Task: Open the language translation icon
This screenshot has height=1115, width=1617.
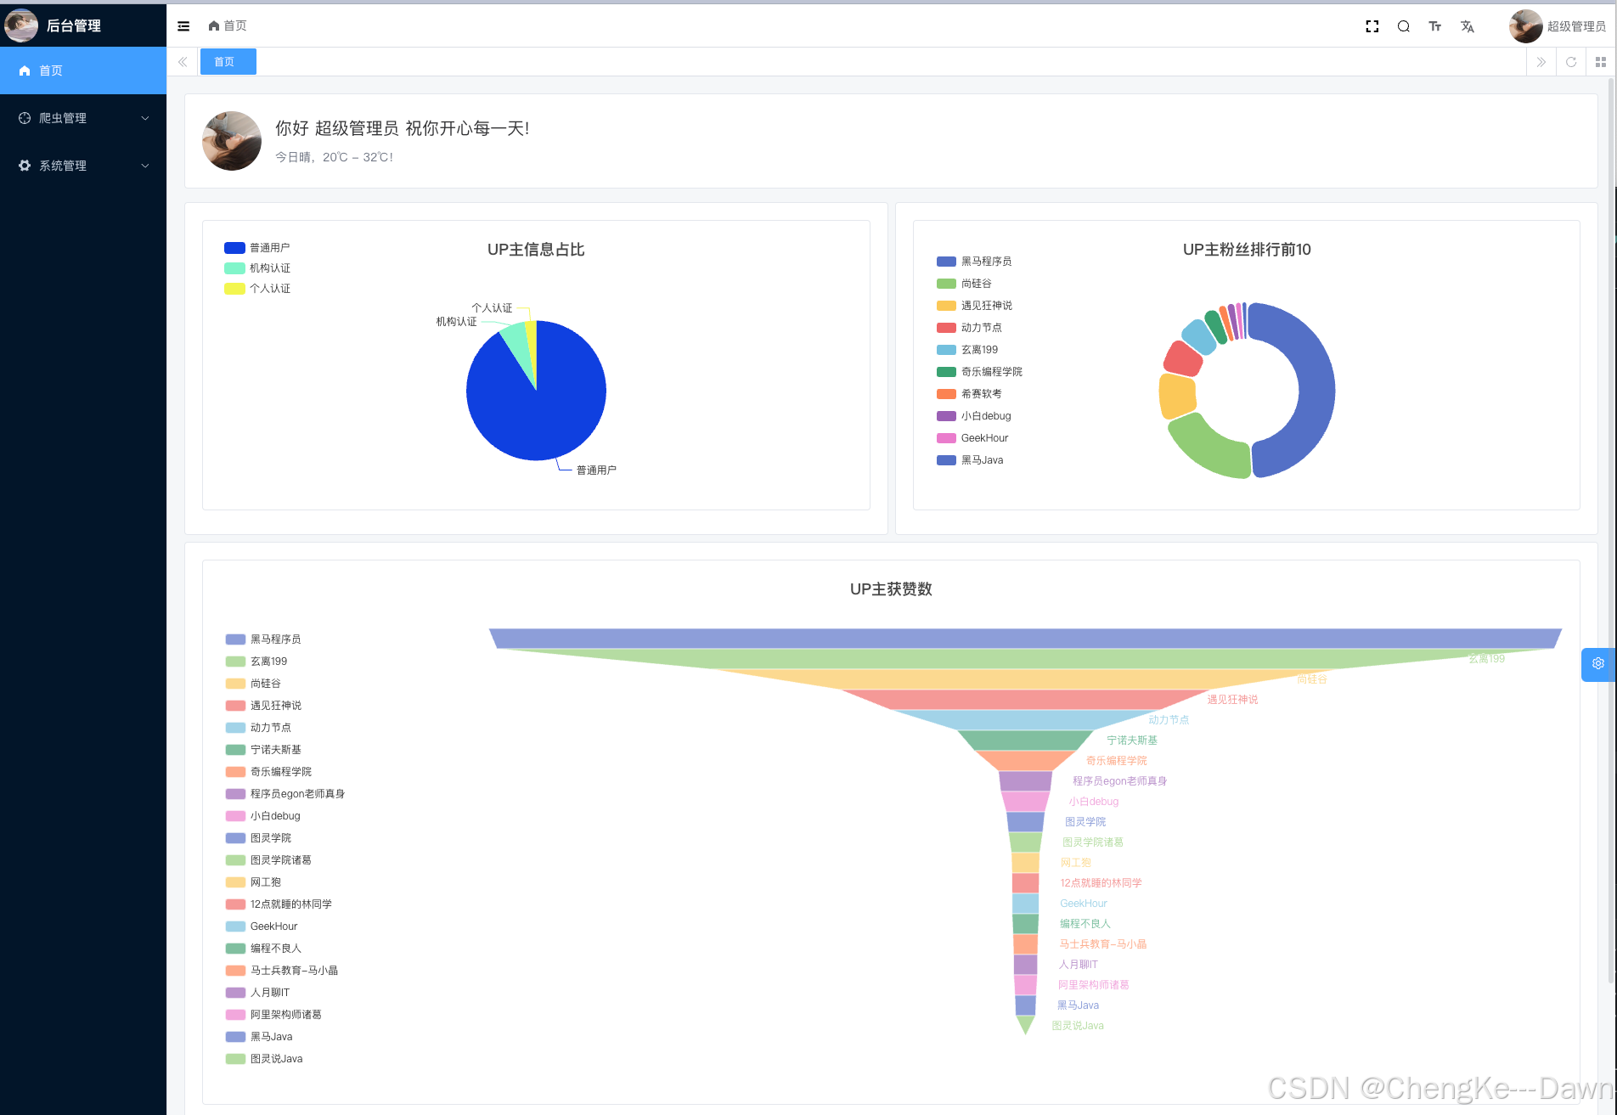Action: tap(1468, 26)
